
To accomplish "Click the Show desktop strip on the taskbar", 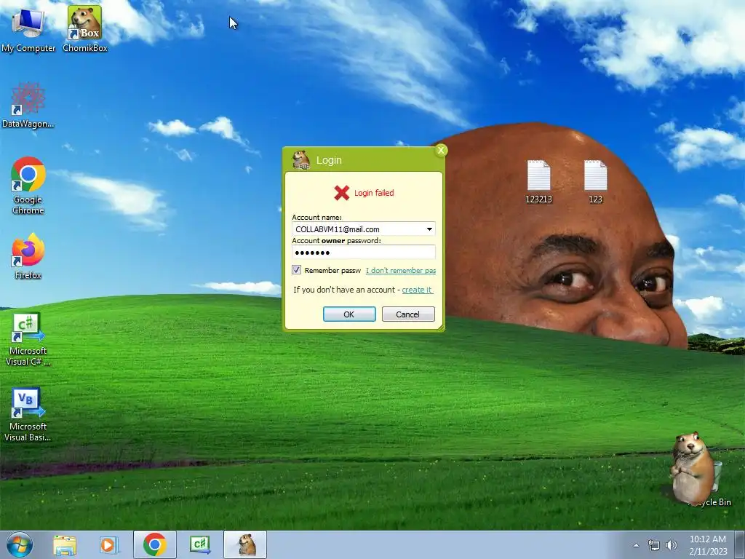I will pyautogui.click(x=740, y=544).
